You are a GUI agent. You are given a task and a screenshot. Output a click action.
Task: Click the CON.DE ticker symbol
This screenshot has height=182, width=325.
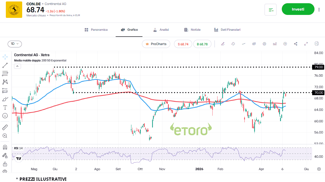coord(34,4)
